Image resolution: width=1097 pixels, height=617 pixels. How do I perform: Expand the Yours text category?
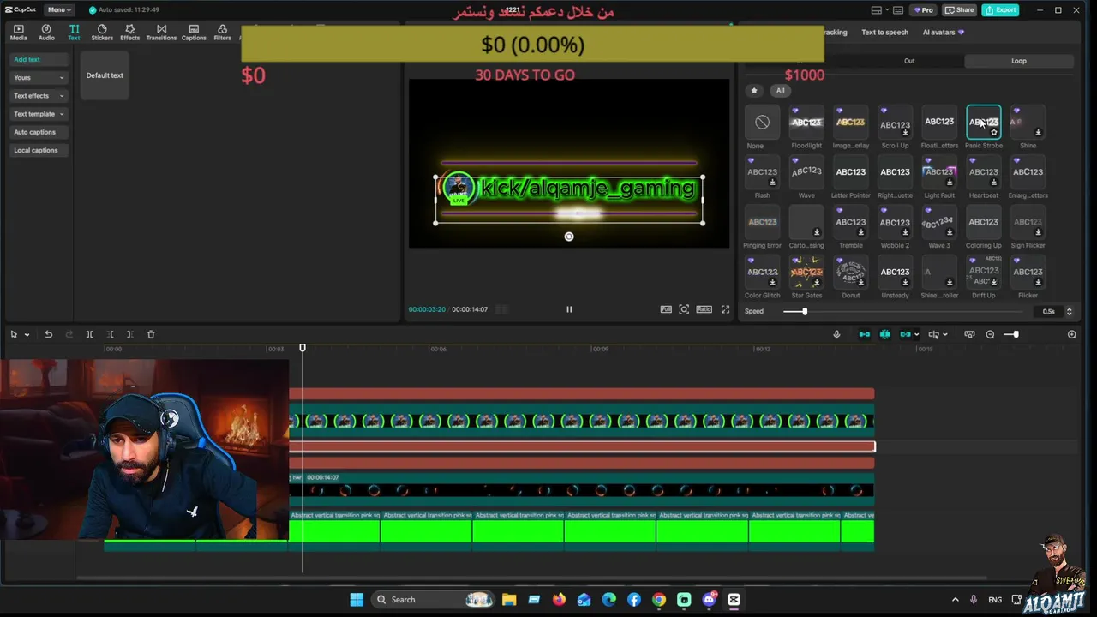click(39, 77)
